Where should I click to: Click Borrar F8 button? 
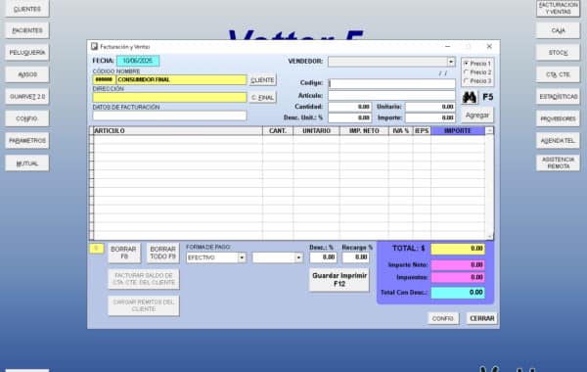124,253
